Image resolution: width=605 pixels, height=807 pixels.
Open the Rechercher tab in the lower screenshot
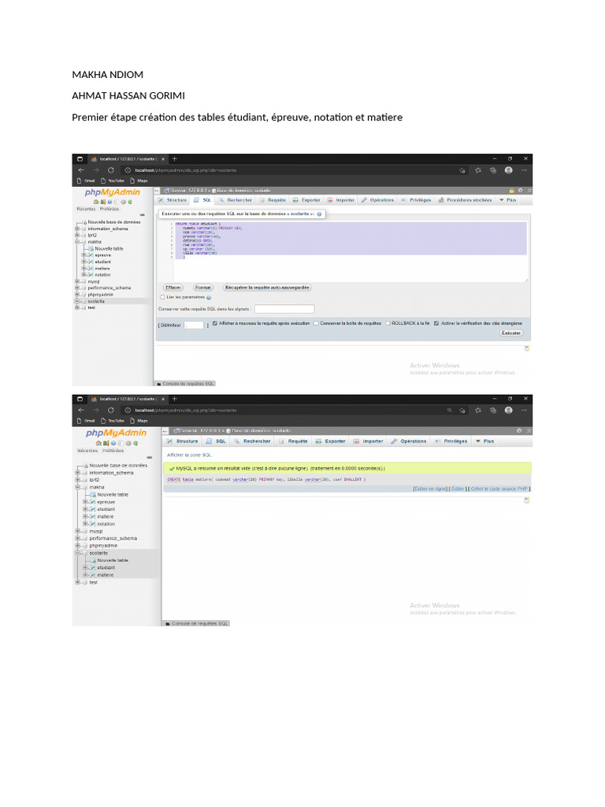pyautogui.click(x=252, y=441)
